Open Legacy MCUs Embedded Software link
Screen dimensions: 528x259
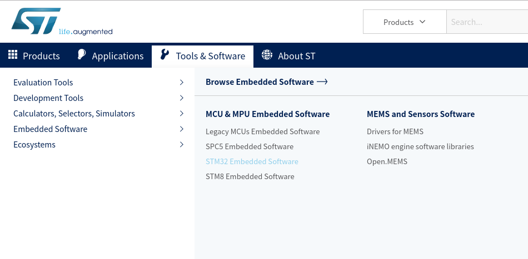click(263, 131)
